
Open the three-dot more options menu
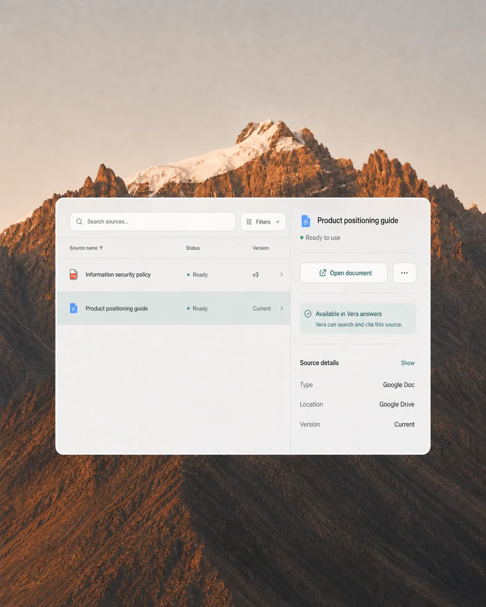[405, 273]
